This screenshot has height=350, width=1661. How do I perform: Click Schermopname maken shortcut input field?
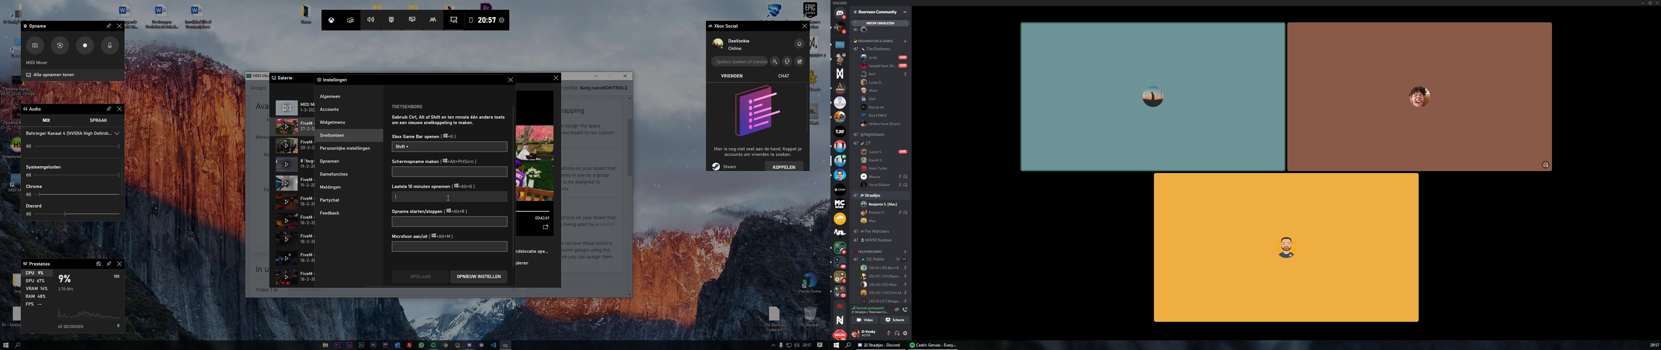click(x=449, y=171)
